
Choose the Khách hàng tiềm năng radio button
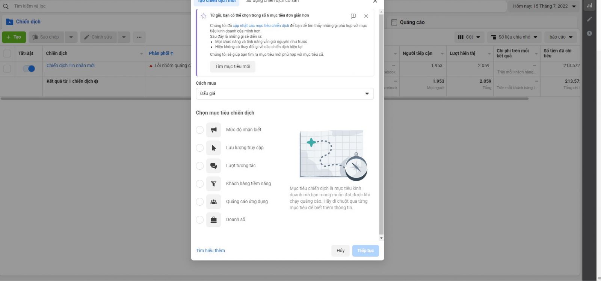tap(200, 184)
